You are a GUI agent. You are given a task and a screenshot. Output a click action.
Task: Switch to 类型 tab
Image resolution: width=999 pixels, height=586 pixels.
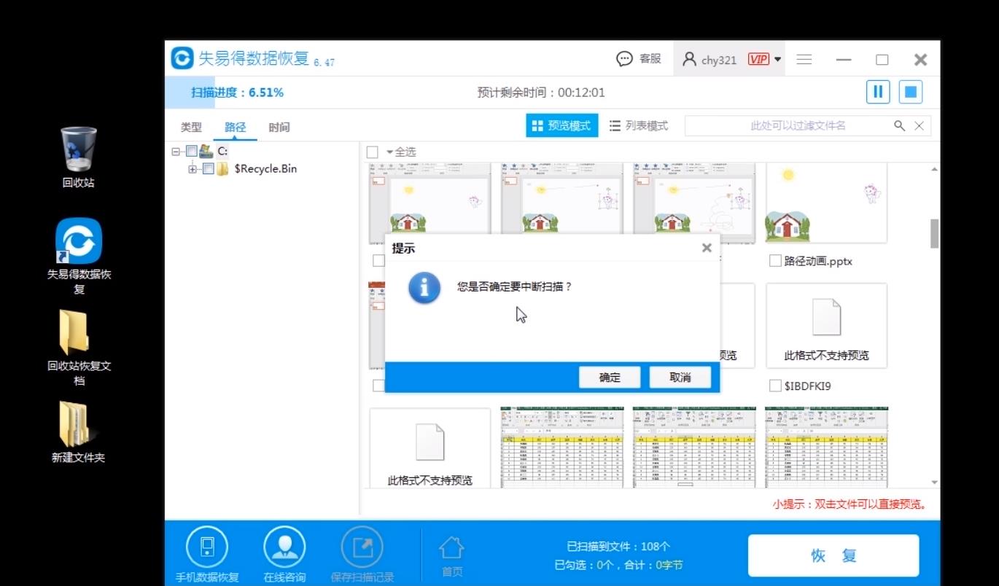[191, 127]
